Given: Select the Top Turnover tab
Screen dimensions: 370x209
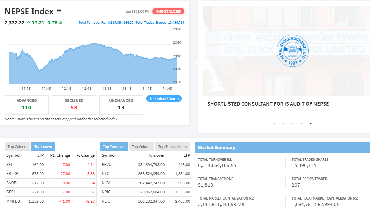Looking at the screenshot, I should (114, 147).
